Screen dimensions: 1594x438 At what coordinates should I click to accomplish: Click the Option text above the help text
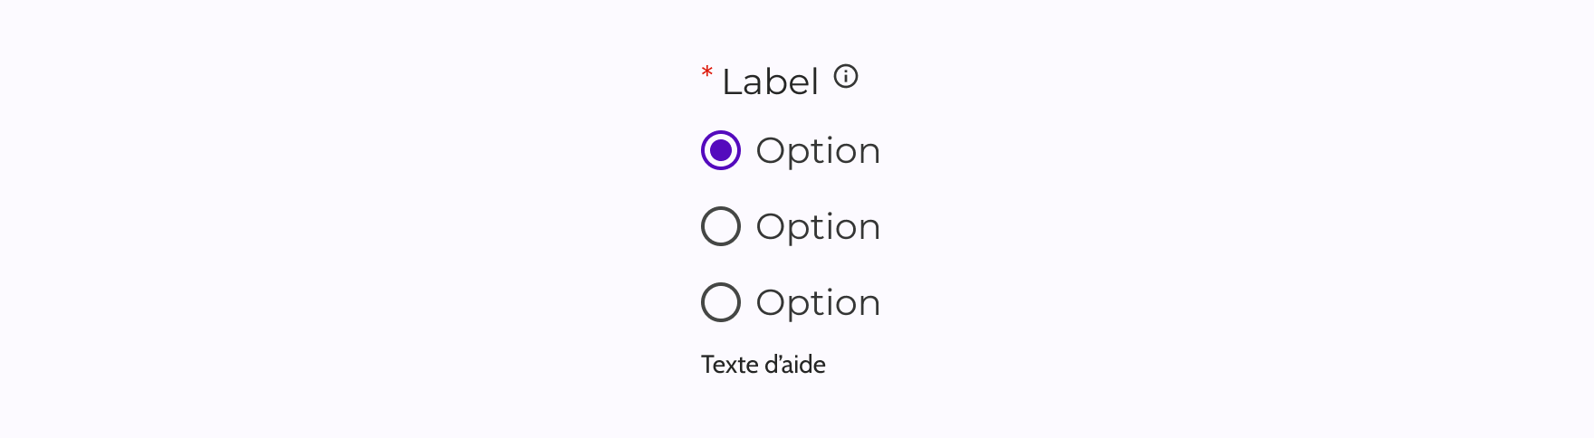coord(818,303)
